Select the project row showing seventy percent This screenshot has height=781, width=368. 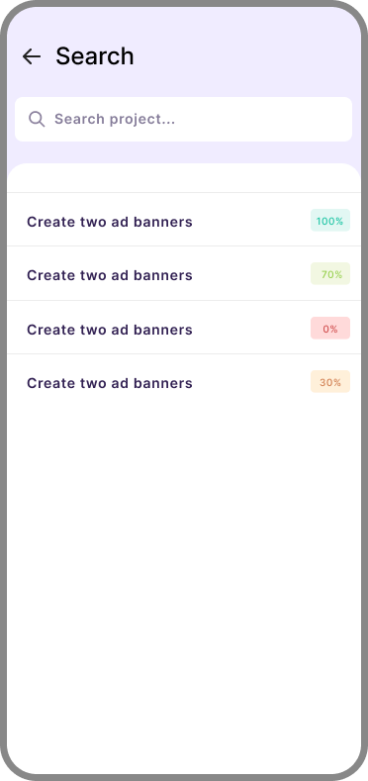click(184, 273)
